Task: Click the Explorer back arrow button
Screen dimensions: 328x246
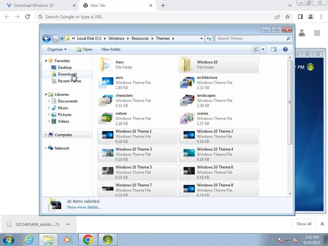Action: (x=46, y=38)
